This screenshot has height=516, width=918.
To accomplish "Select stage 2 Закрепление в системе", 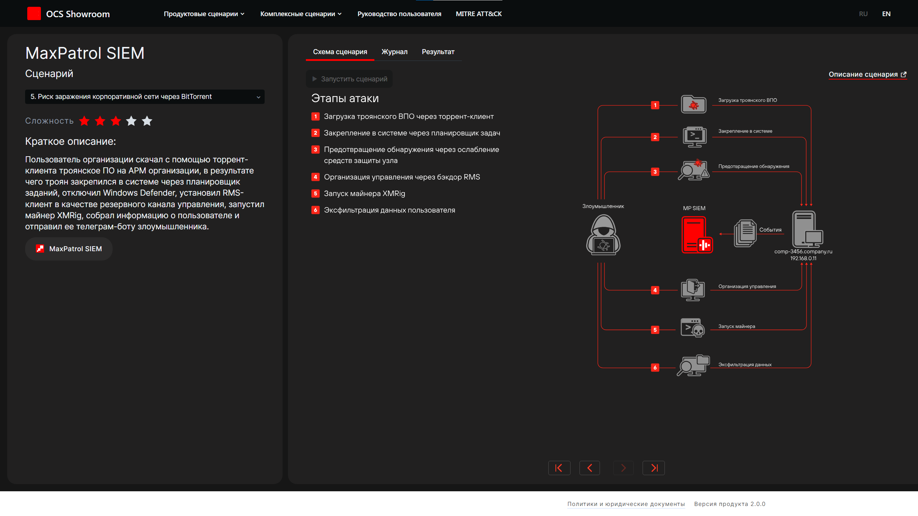I will (406, 133).
